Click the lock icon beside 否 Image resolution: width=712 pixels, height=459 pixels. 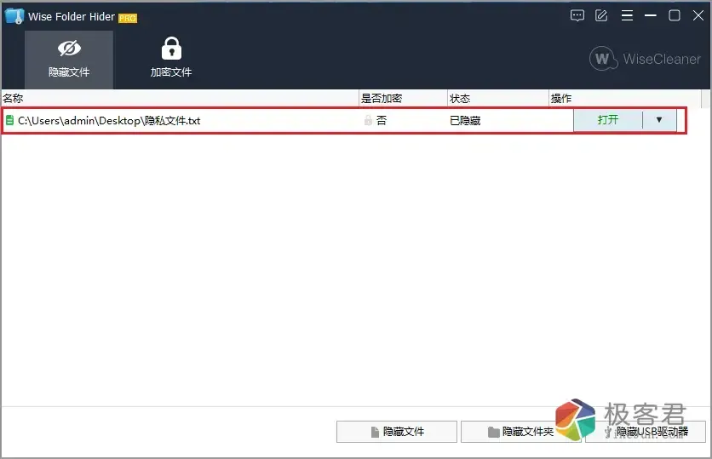[x=368, y=120]
